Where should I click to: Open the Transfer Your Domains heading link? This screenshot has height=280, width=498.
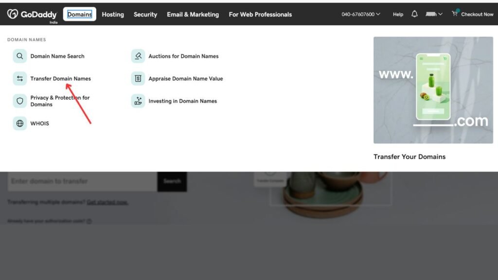[x=409, y=157]
